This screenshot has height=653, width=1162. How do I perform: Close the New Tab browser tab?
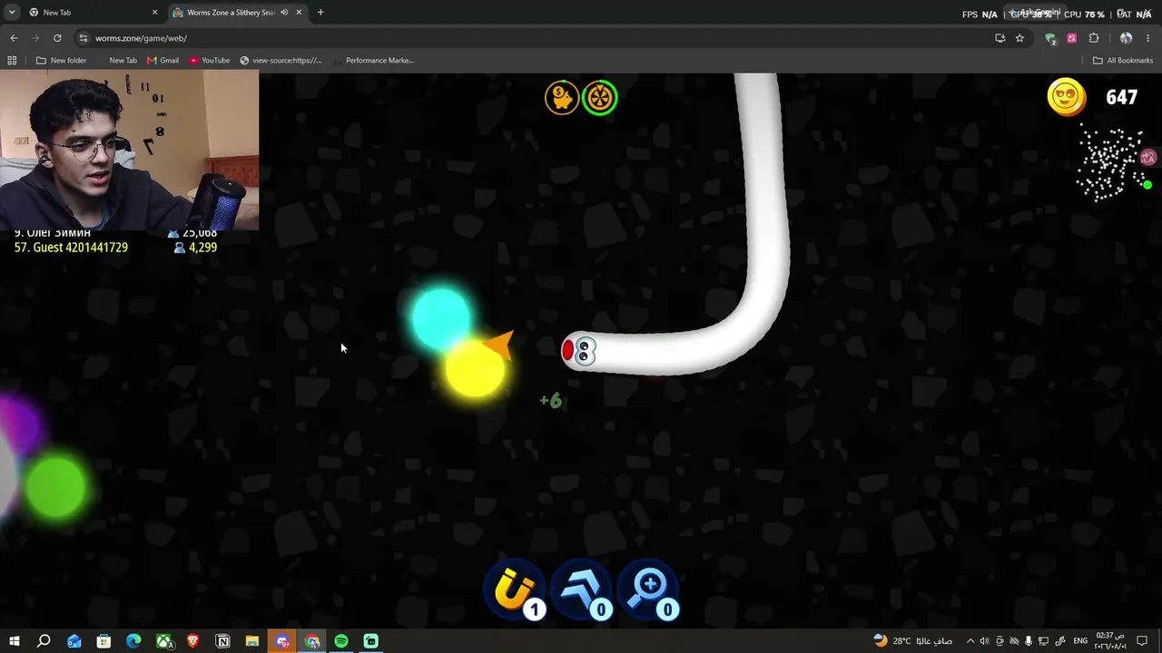pyautogui.click(x=154, y=13)
